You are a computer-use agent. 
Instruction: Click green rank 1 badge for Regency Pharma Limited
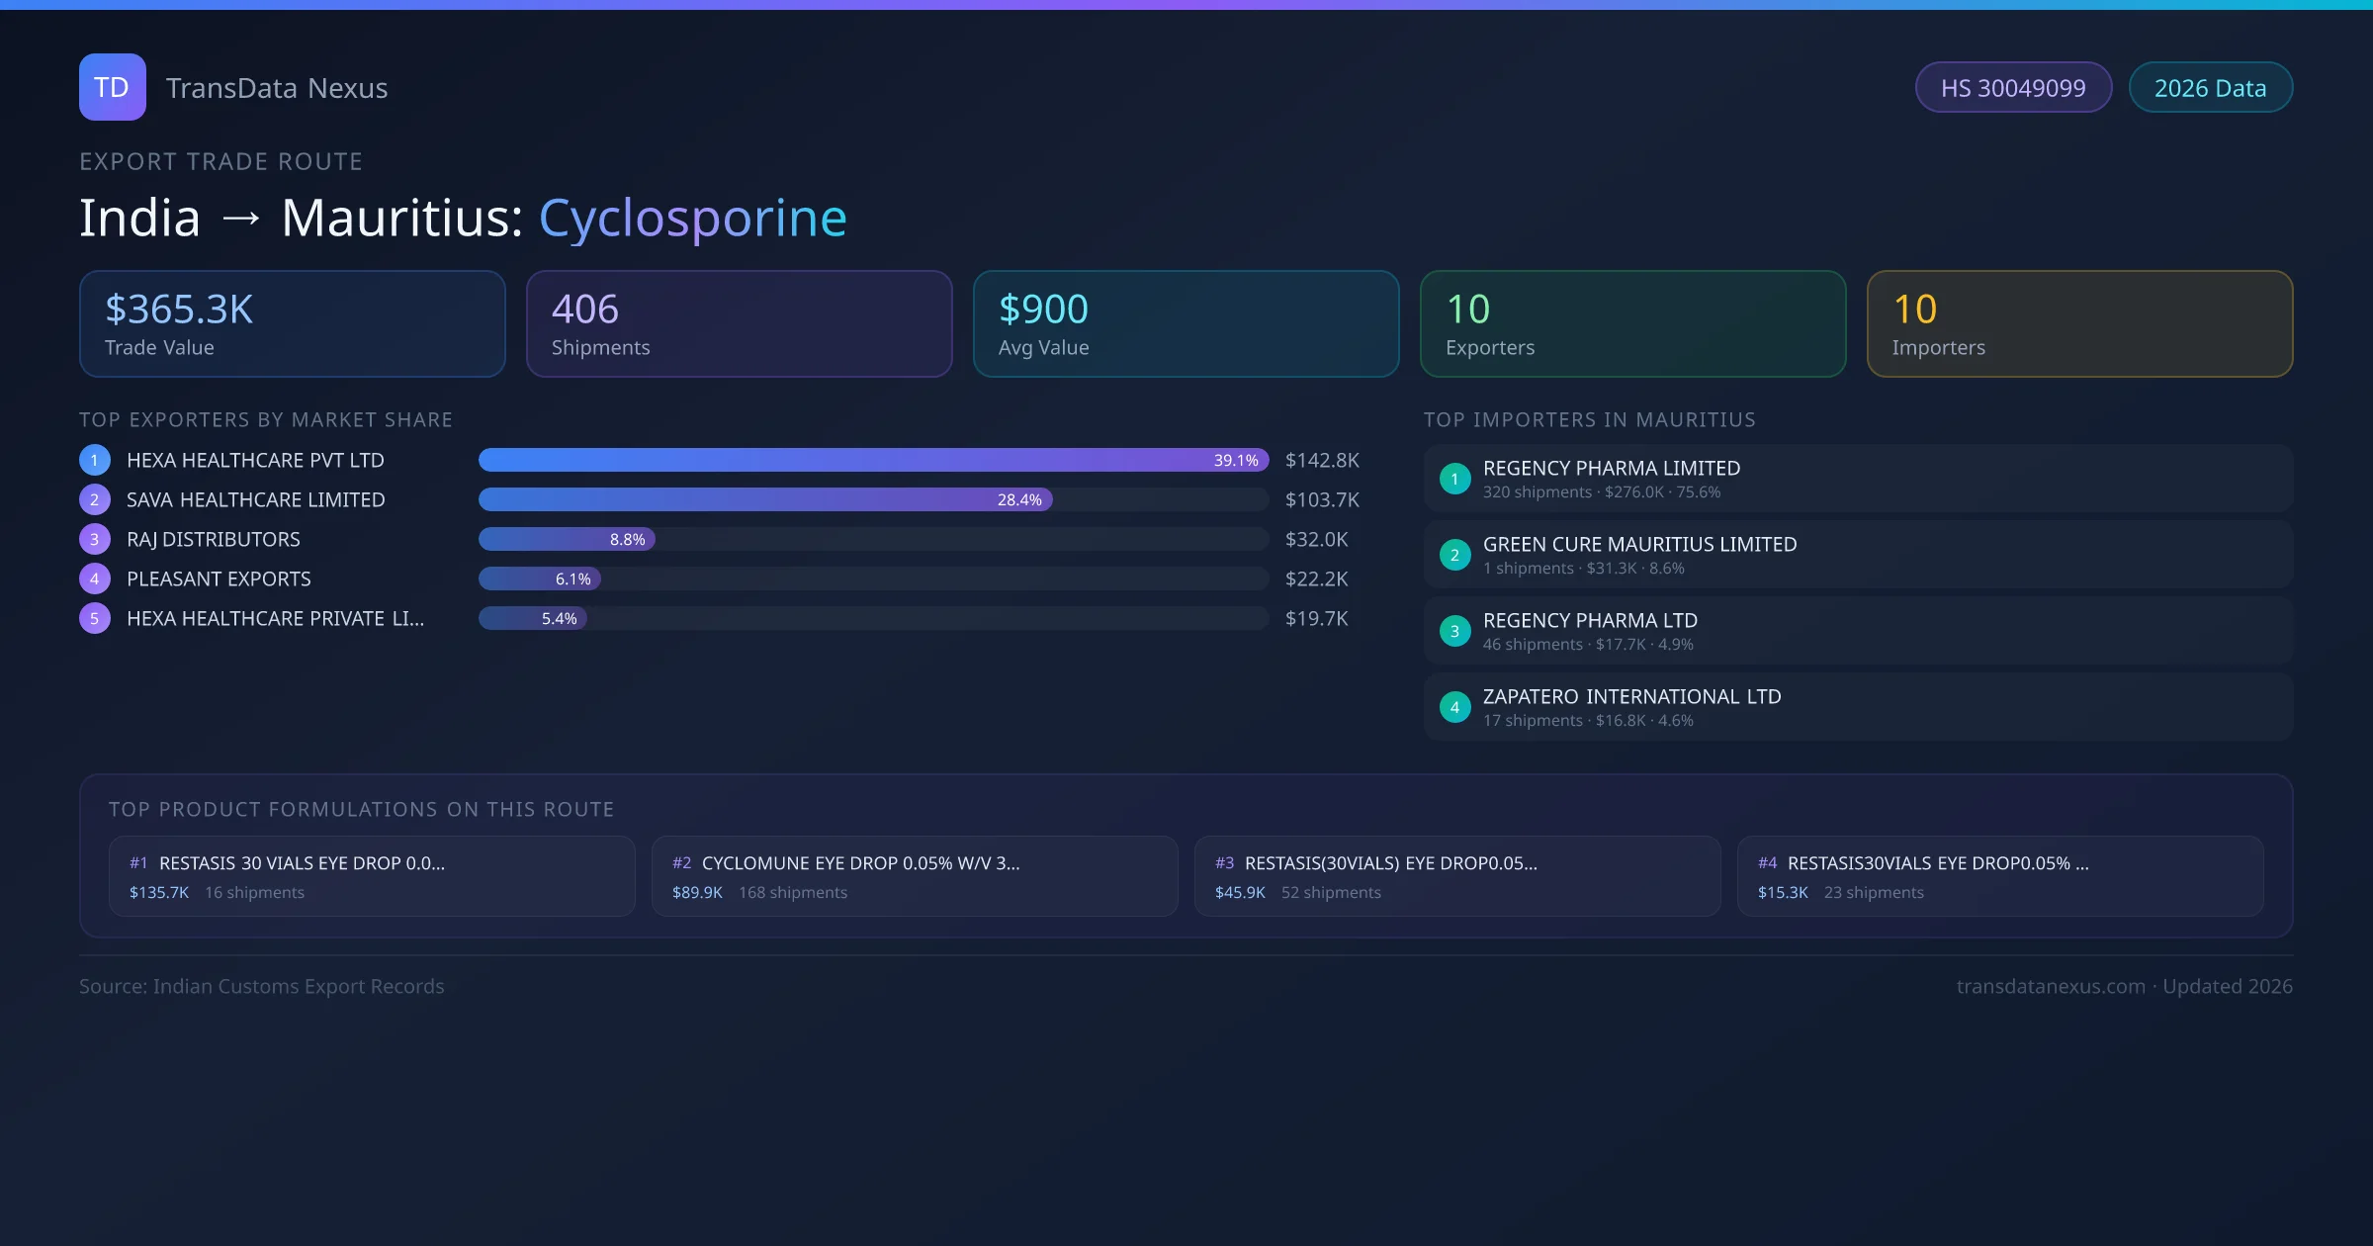1454,479
